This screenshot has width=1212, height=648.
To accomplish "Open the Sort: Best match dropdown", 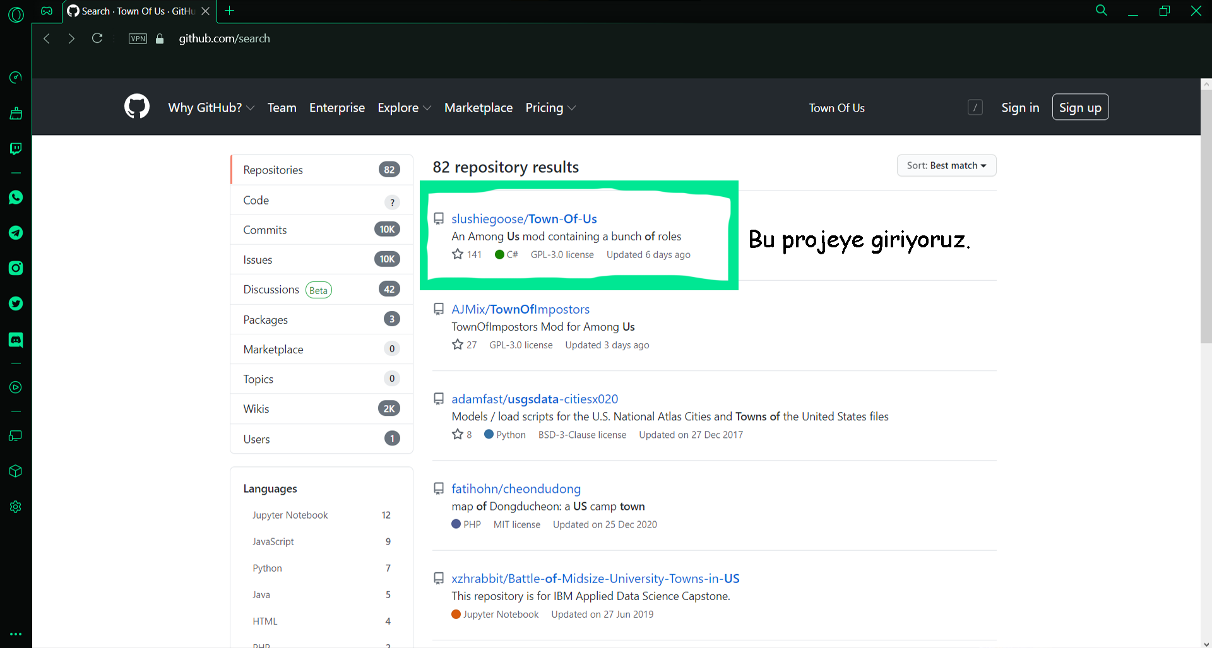I will point(946,165).
